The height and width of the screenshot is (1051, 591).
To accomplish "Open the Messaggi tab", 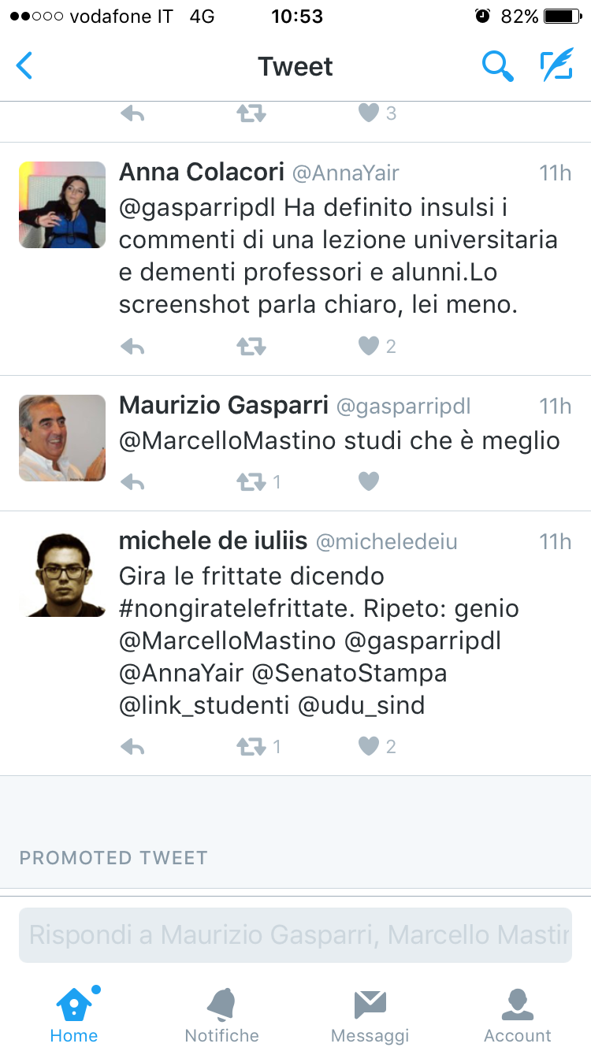I will (370, 1015).
